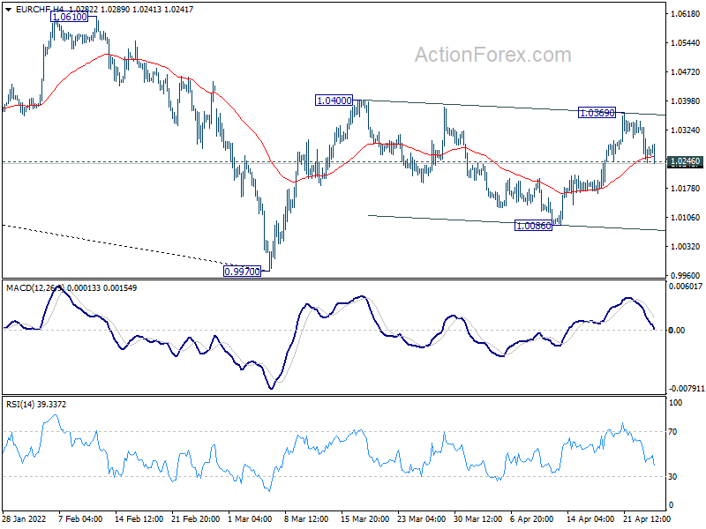Click the 28 Jan 2022 date label
706x529 pixels.
(x=25, y=519)
